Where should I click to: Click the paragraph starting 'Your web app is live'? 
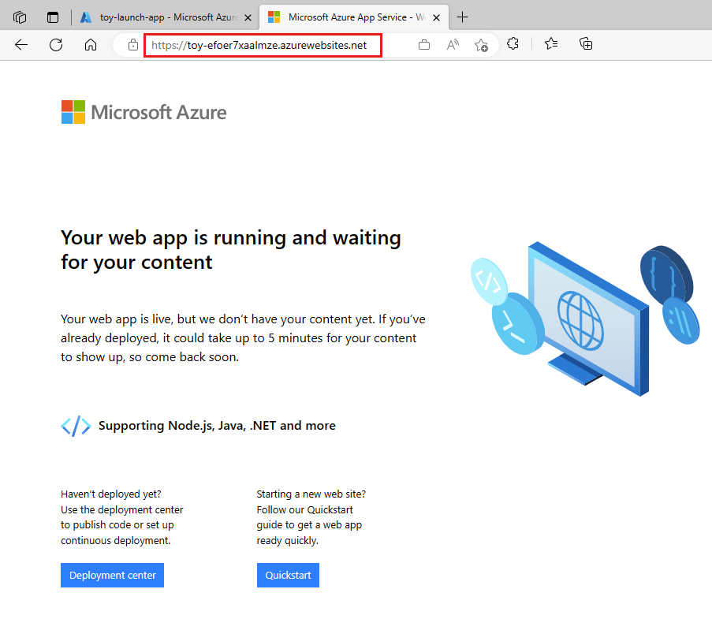(x=243, y=337)
